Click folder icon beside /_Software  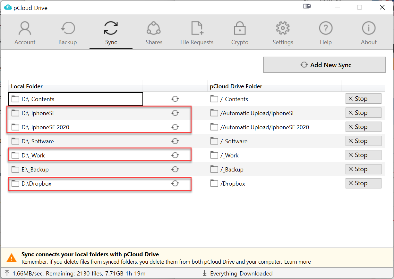214,141
